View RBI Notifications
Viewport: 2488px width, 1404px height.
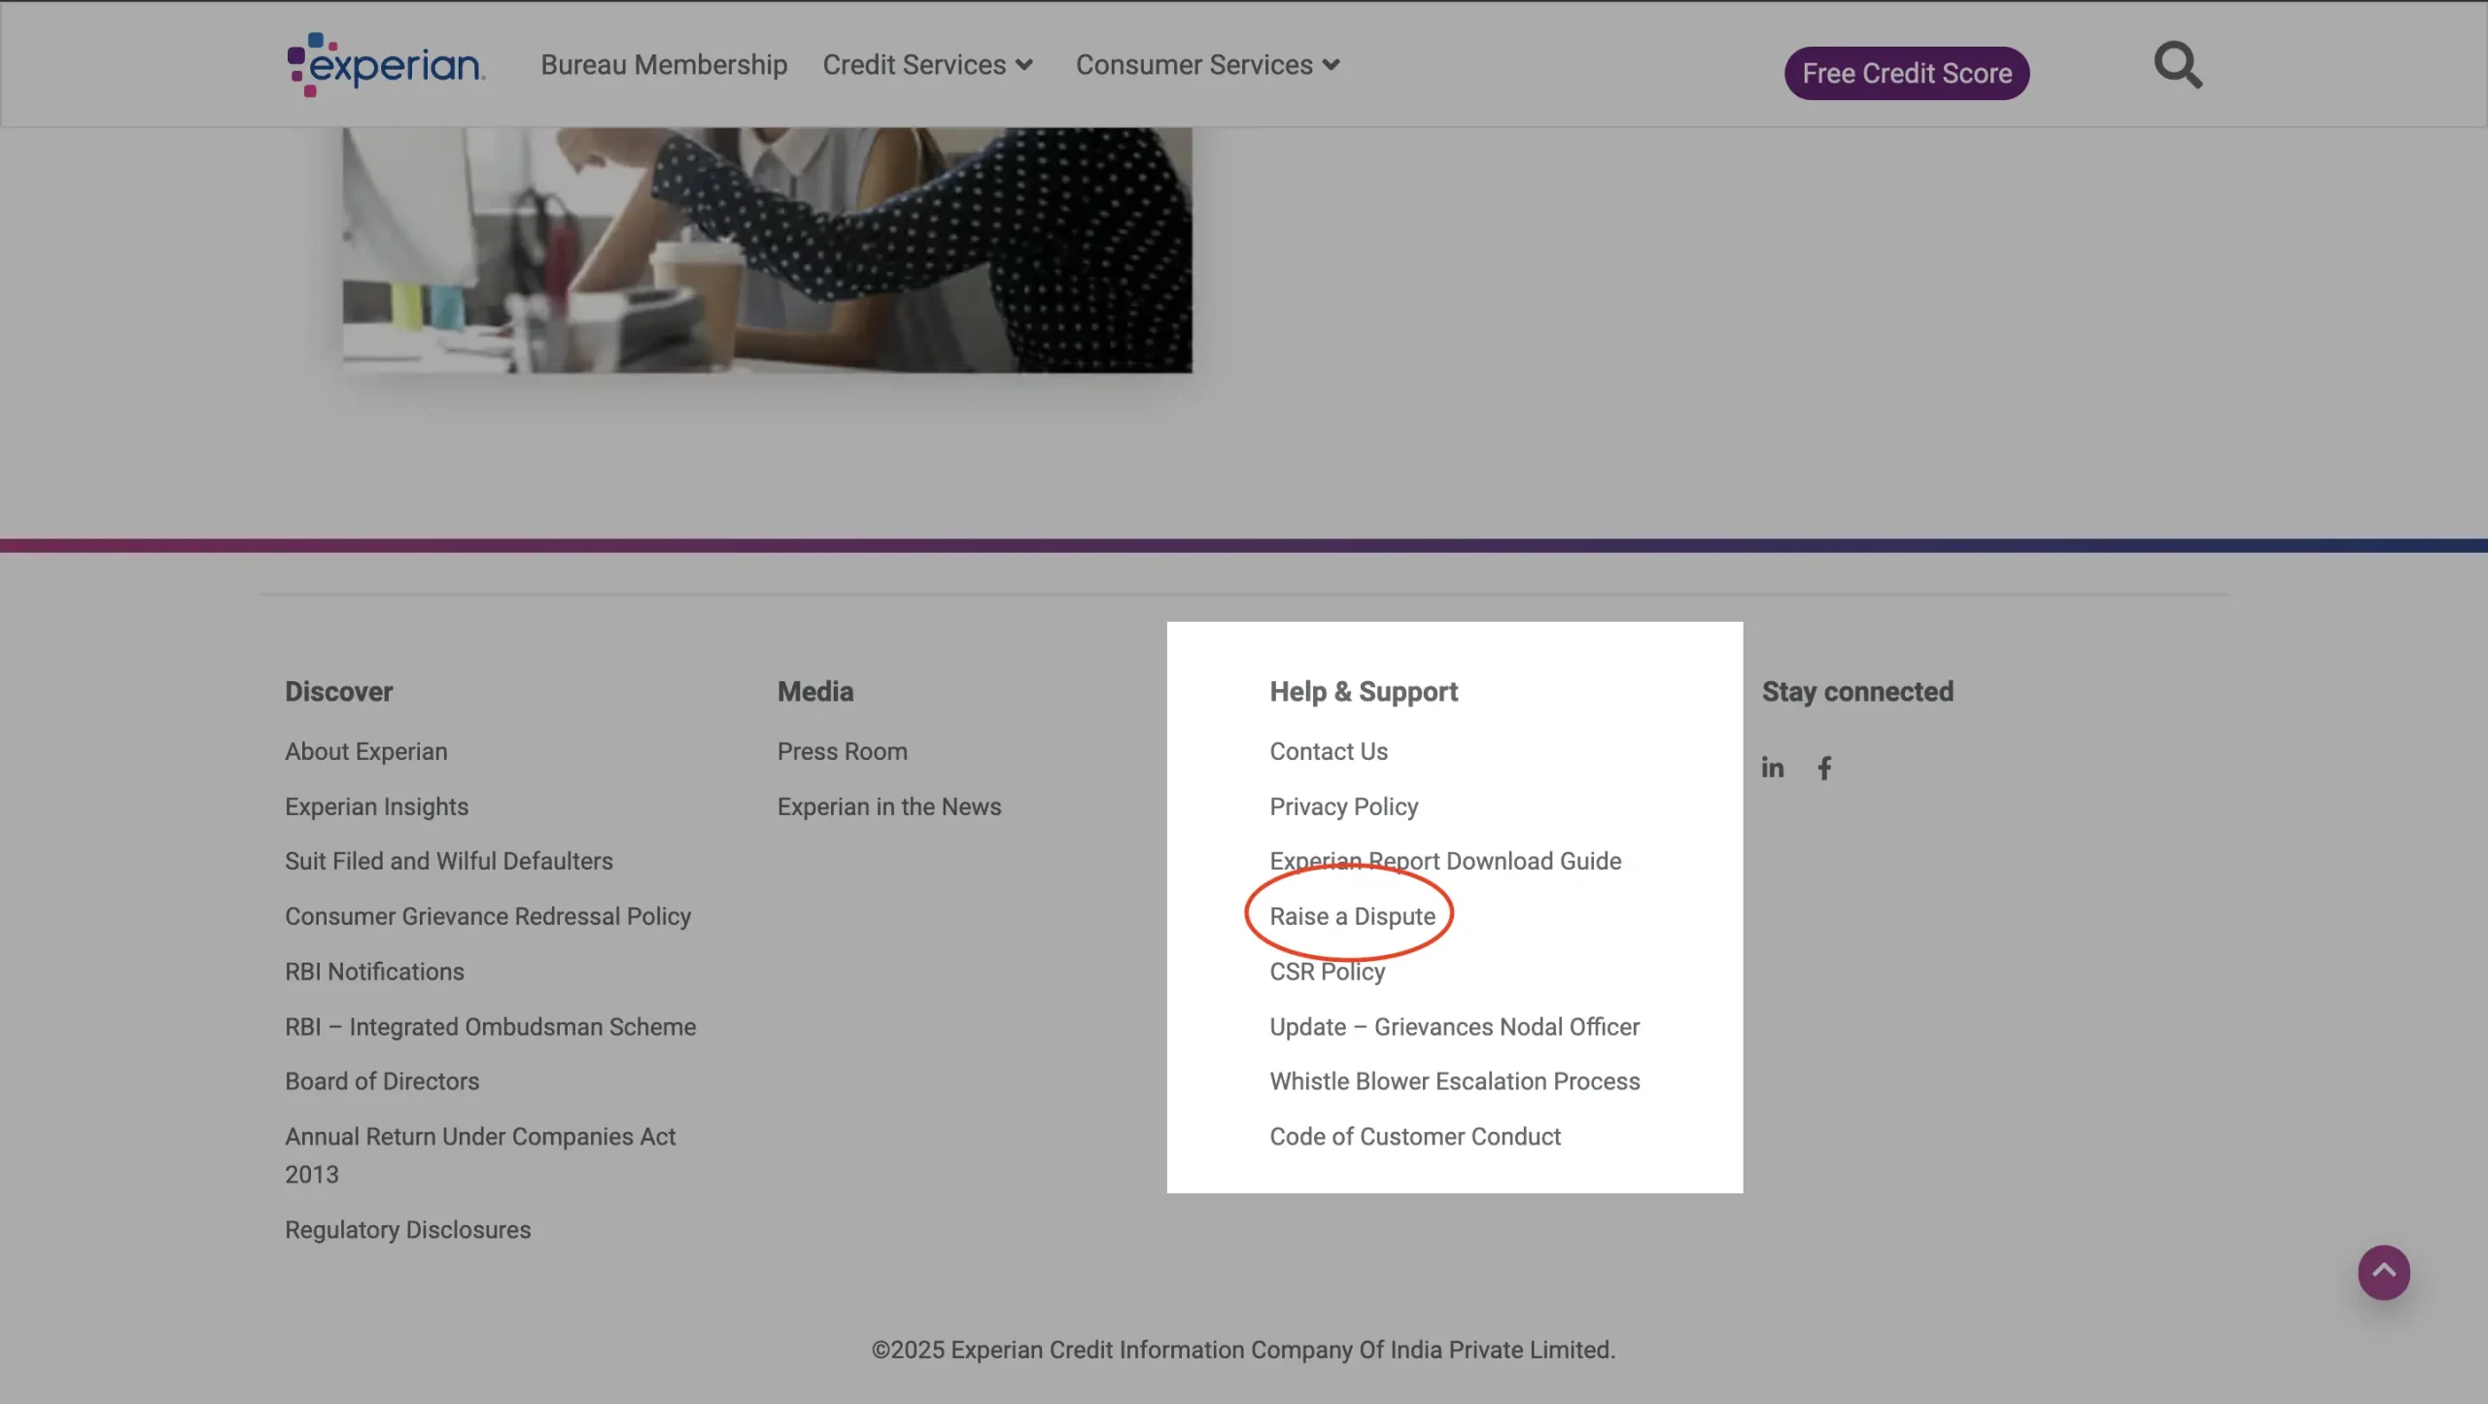374,971
